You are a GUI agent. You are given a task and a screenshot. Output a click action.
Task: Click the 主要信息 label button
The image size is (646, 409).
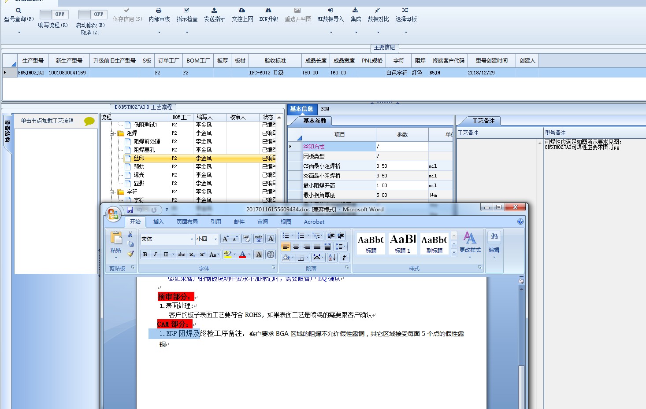384,48
